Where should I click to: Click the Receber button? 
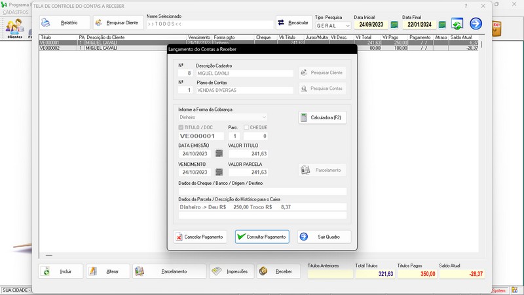(x=278, y=271)
